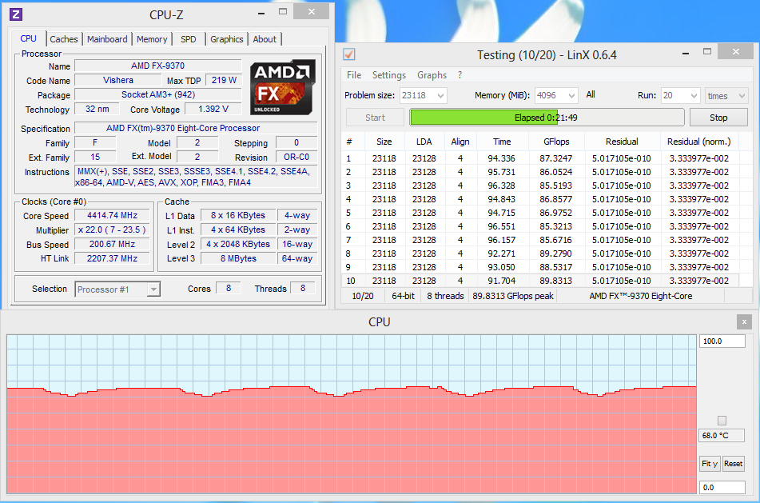Toggle the small checkbox above the 68.0 °C readout
The width and height of the screenshot is (760, 503).
[x=722, y=421]
